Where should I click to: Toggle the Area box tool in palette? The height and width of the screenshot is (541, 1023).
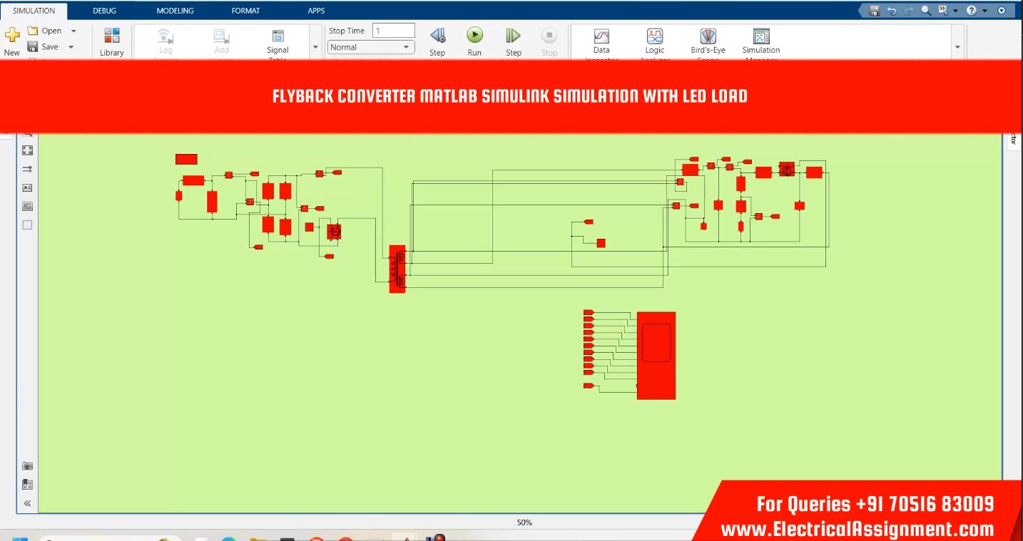[x=27, y=225]
